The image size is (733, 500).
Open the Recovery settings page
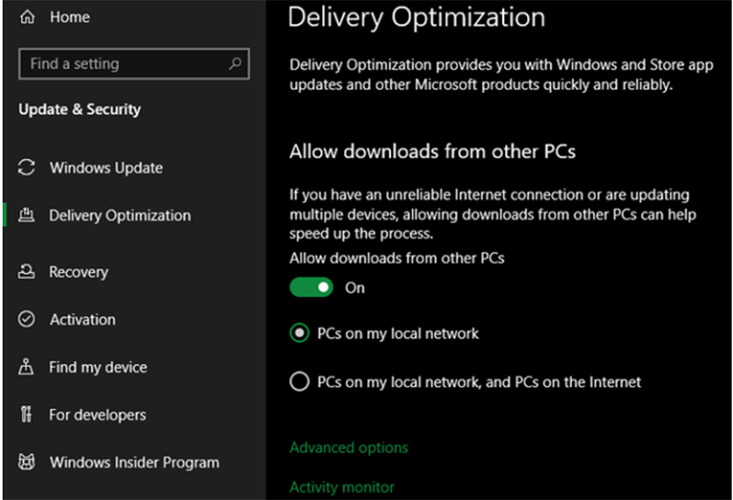pos(79,272)
